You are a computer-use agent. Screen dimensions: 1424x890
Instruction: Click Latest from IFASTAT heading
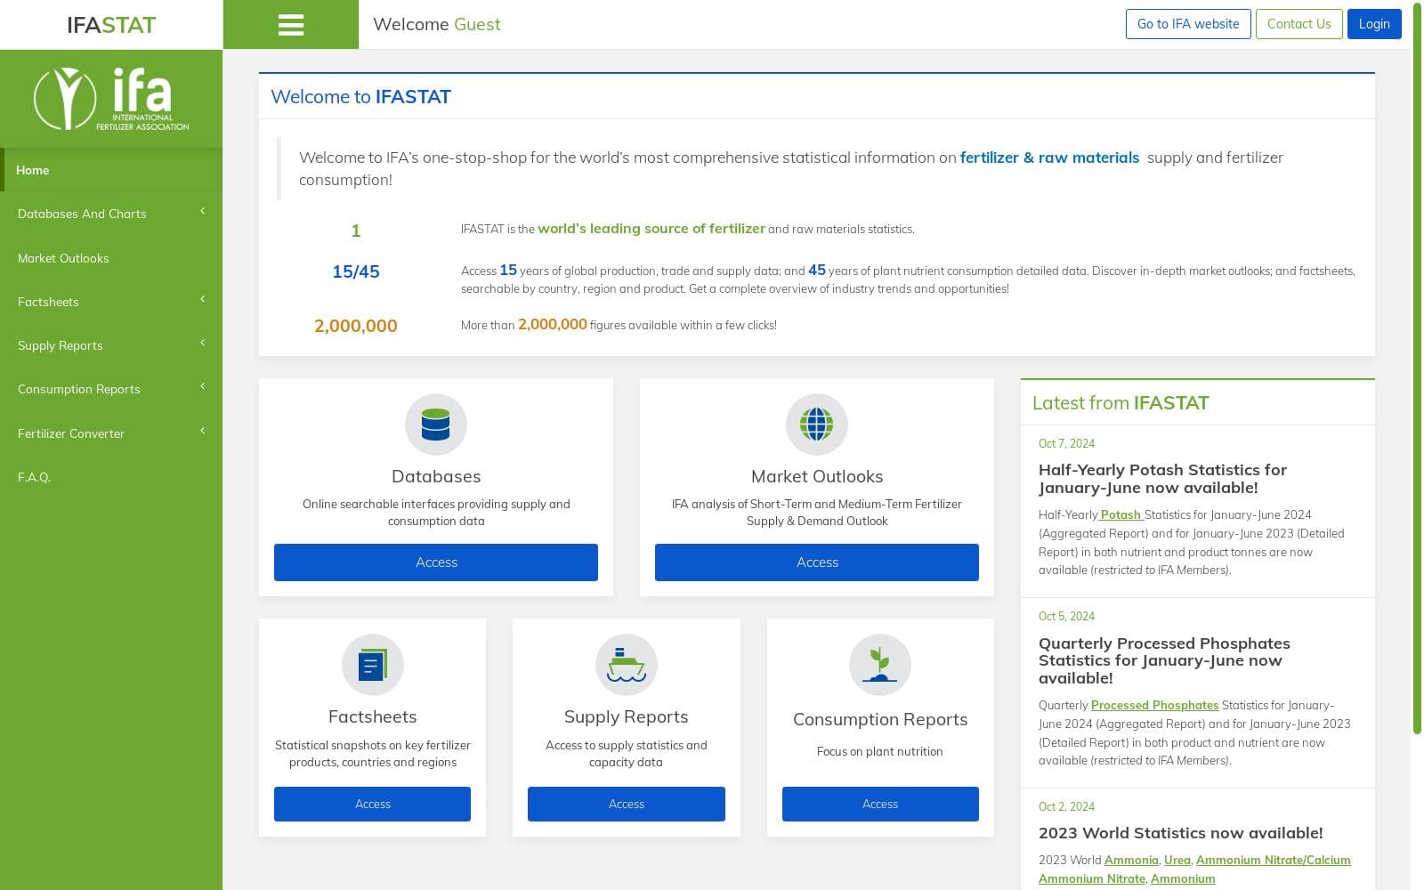tap(1121, 402)
